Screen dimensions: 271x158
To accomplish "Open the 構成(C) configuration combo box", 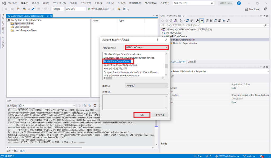I will point(146,86).
